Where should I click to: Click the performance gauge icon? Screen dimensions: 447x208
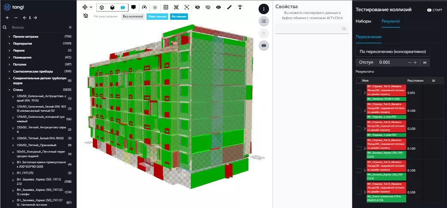tap(144, 7)
